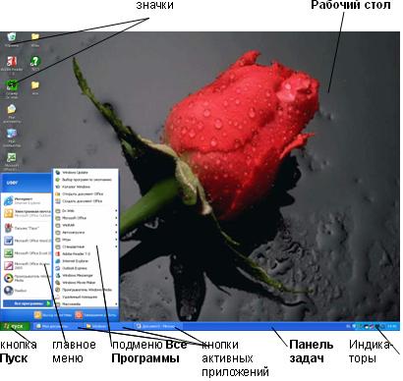Viewport: 403px width, 381px height.
Task: Expand the Startup program group
Action: coord(86,233)
